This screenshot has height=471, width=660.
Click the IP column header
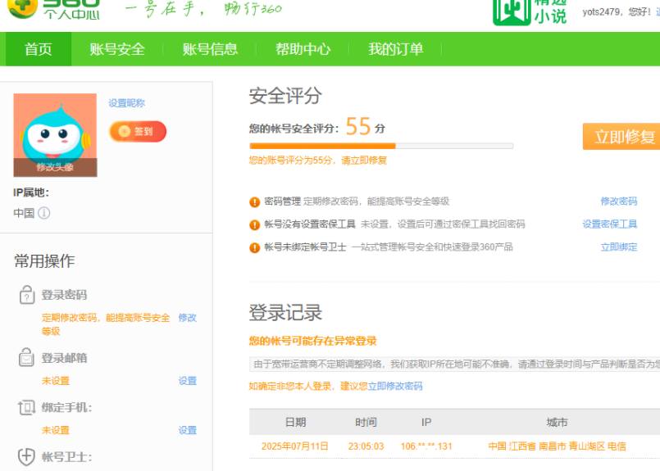[x=426, y=422]
